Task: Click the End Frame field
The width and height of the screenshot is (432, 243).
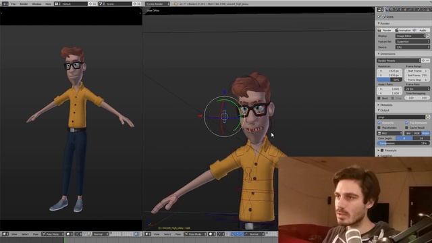Action: point(417,75)
